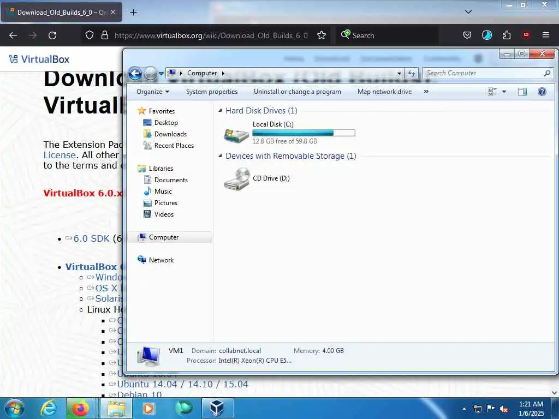Open Explorer help icon
This screenshot has height=419, width=559.
[x=542, y=92]
